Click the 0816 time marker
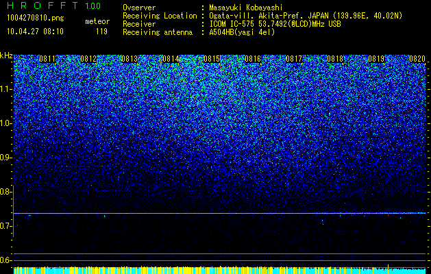Image resolution: width=431 pixels, height=274 pixels. pyautogui.click(x=253, y=59)
